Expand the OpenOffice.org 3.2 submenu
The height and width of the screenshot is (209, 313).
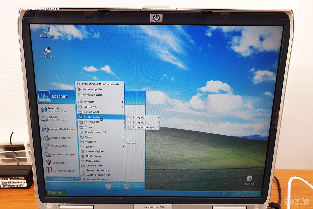click(102, 132)
